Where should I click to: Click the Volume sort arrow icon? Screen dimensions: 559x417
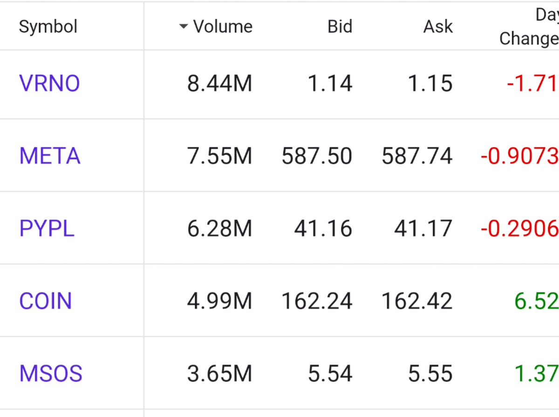pyautogui.click(x=184, y=27)
